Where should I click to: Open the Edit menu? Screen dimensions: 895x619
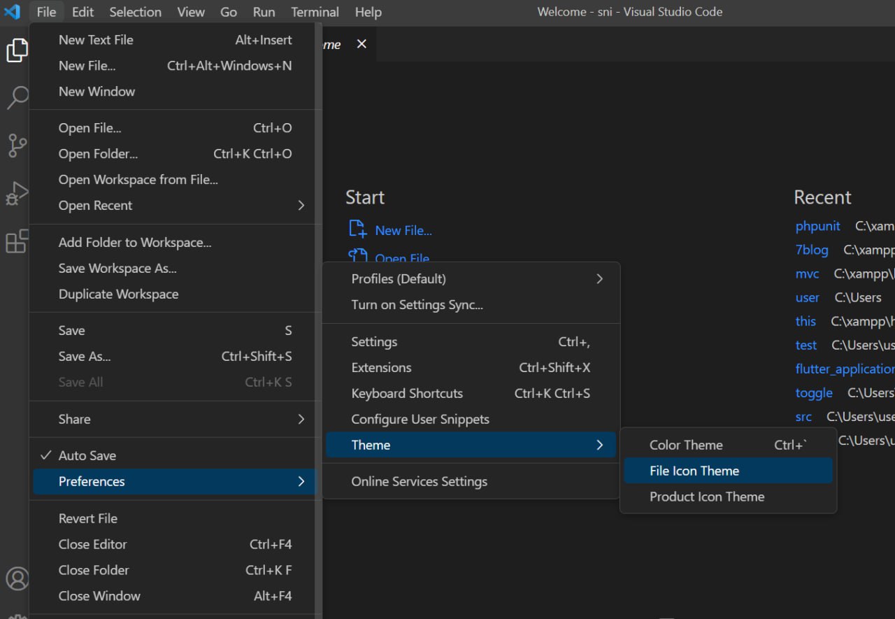tap(83, 12)
